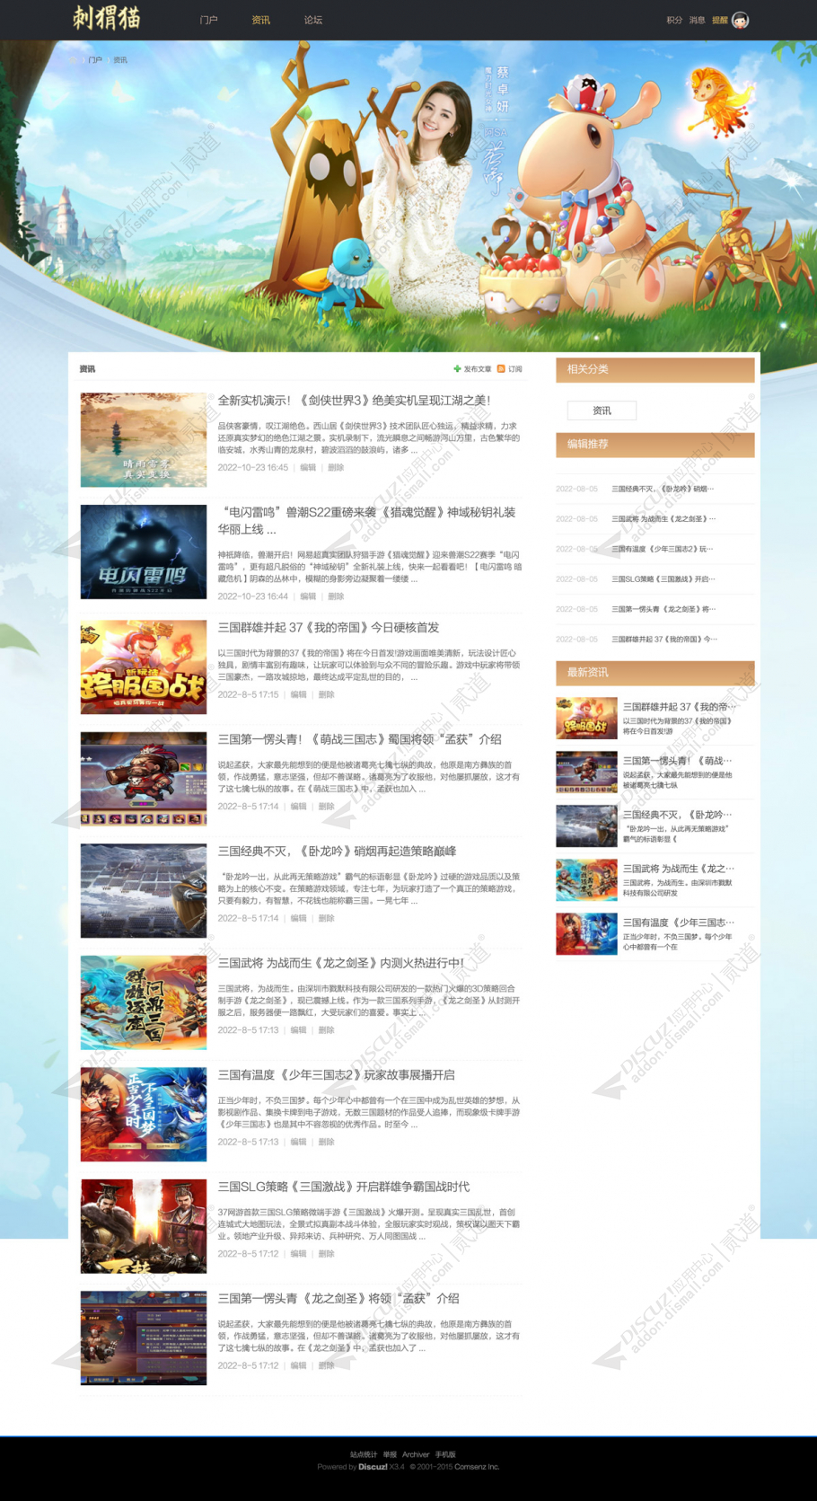Open the 提醒 notifications link
The image size is (817, 1501).
(719, 20)
